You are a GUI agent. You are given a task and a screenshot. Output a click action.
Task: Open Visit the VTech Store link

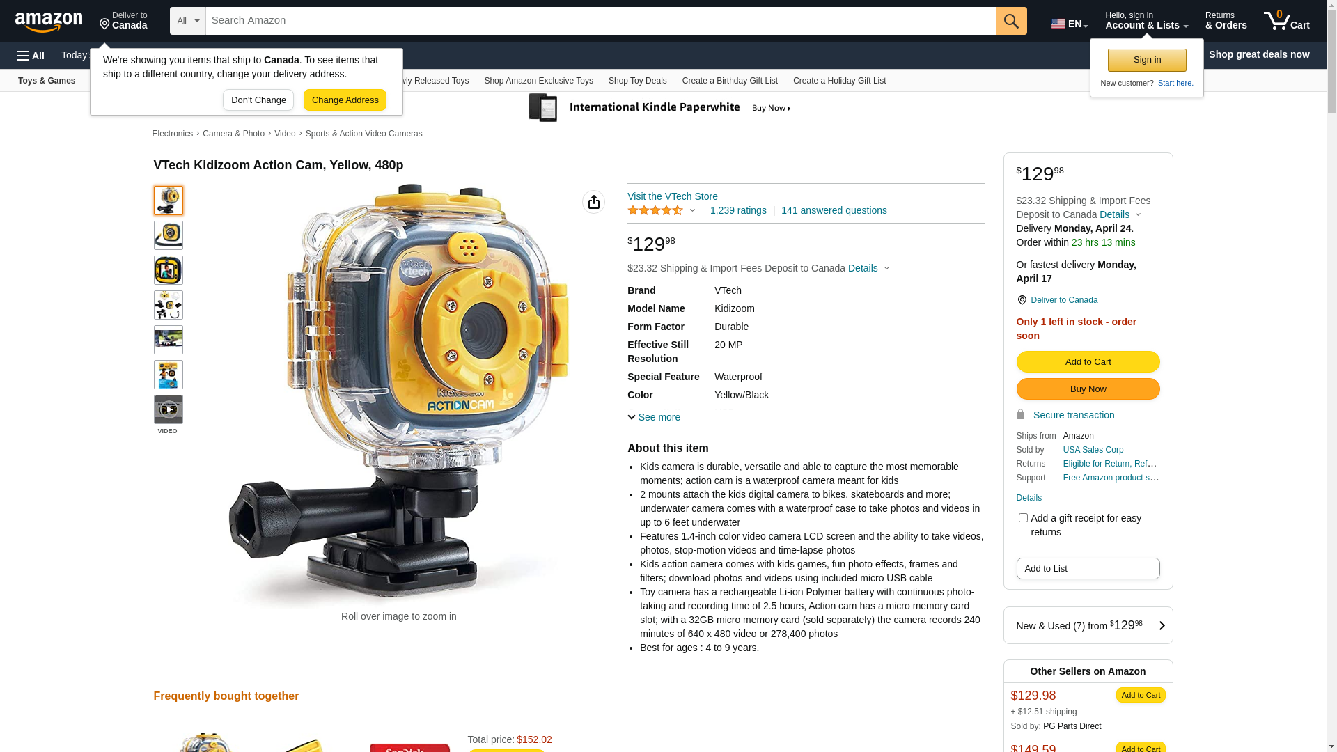coord(673,196)
